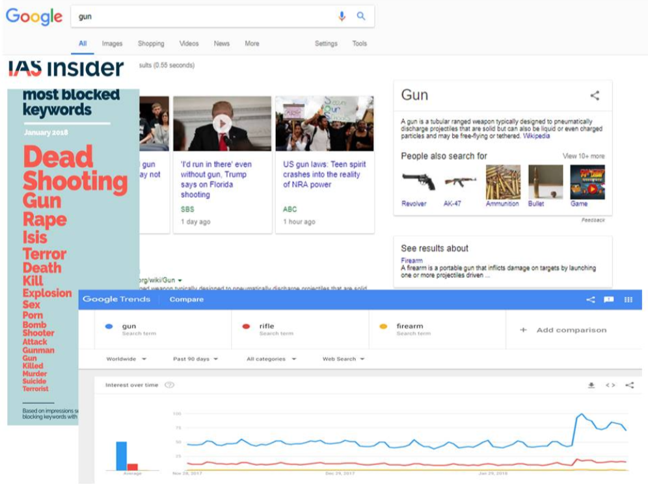Click the Feedback link under Gun panel
Screen dimensions: 648x484
click(593, 221)
